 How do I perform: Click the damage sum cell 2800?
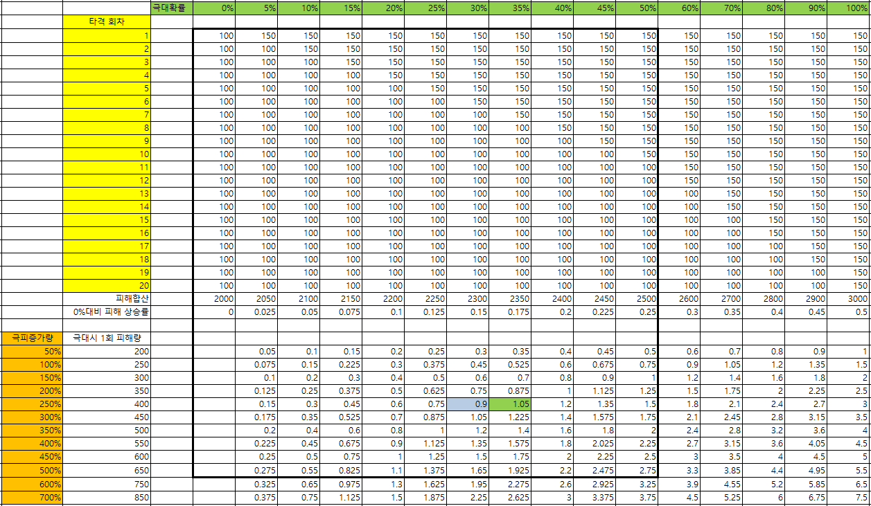click(764, 298)
